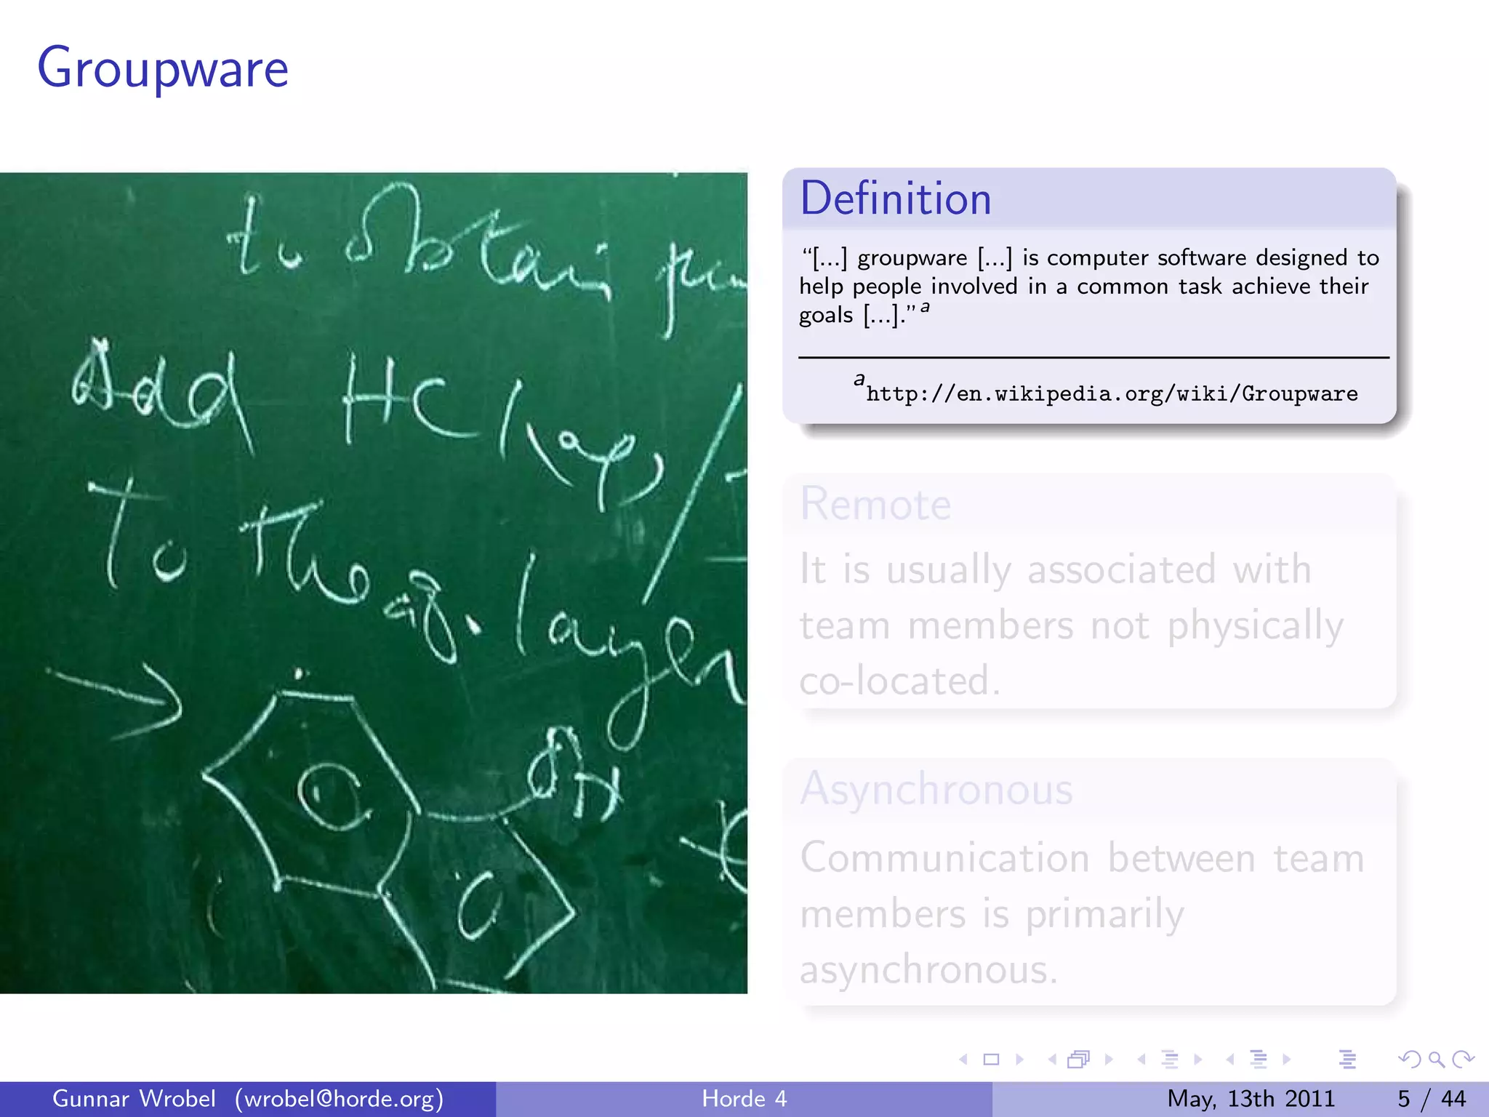Open the Wikipedia Groupware footnote link
The width and height of the screenshot is (1489, 1117).
pyautogui.click(x=1112, y=393)
